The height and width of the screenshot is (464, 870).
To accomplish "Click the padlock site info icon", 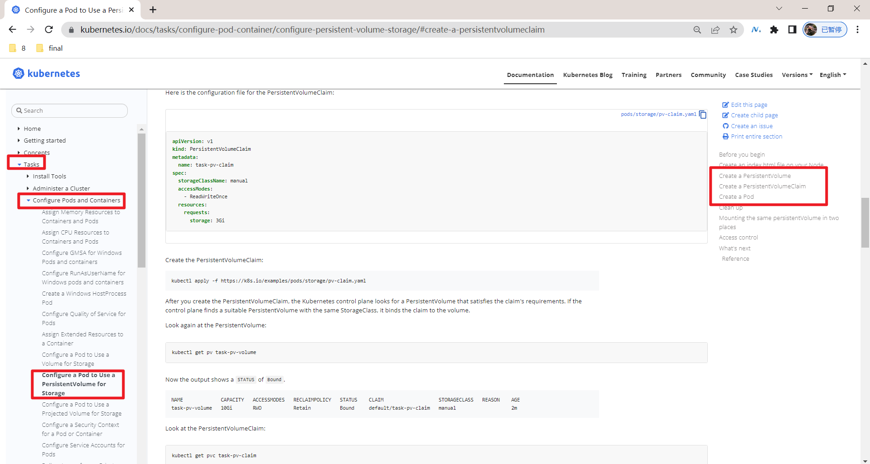I will click(x=71, y=30).
